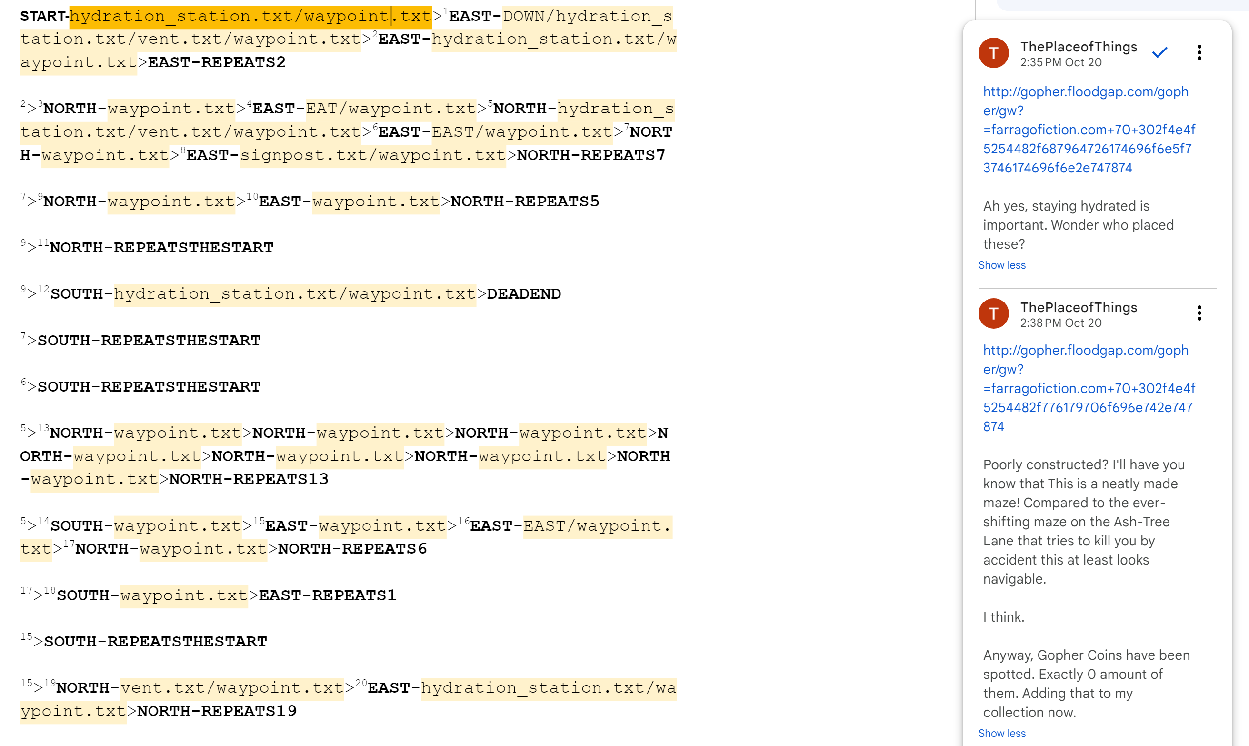
Task: Click the 2:35 PM Oct 20 timestamp
Action: pos(1060,62)
